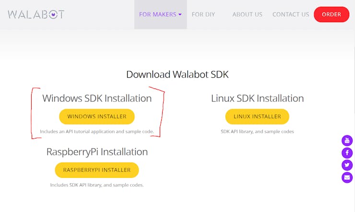Open the For DIY menu item
The height and width of the screenshot is (212, 355).
tap(203, 14)
